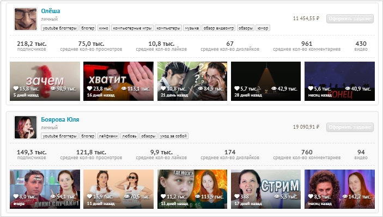Open the Боярова Юля channel link
The image size is (383, 217).
pyautogui.click(x=60, y=119)
